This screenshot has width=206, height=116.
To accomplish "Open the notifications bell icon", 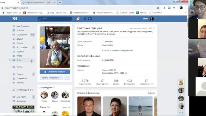I will pos(78,19).
